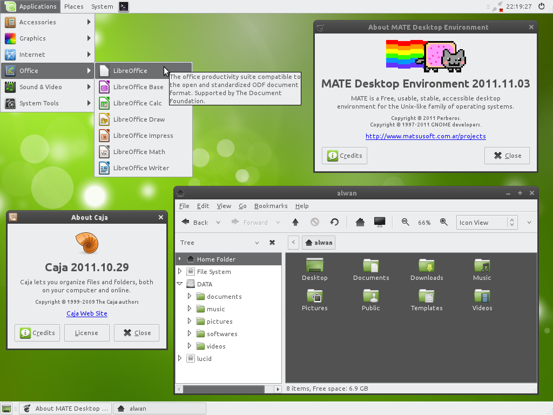Click the network status tray icon
The width and height of the screenshot is (553, 415).
tap(497, 6)
